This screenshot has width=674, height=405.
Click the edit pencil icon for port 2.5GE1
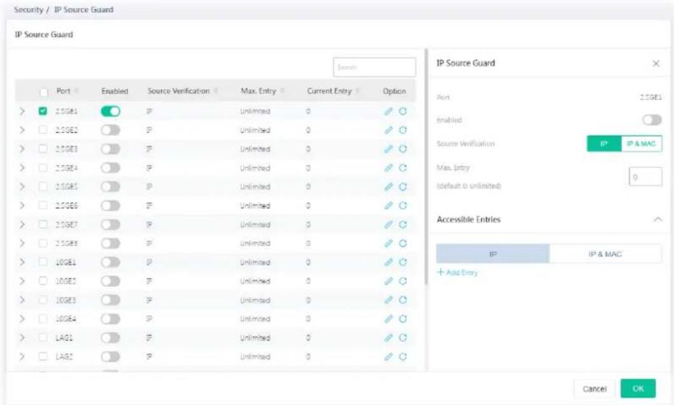click(x=389, y=111)
